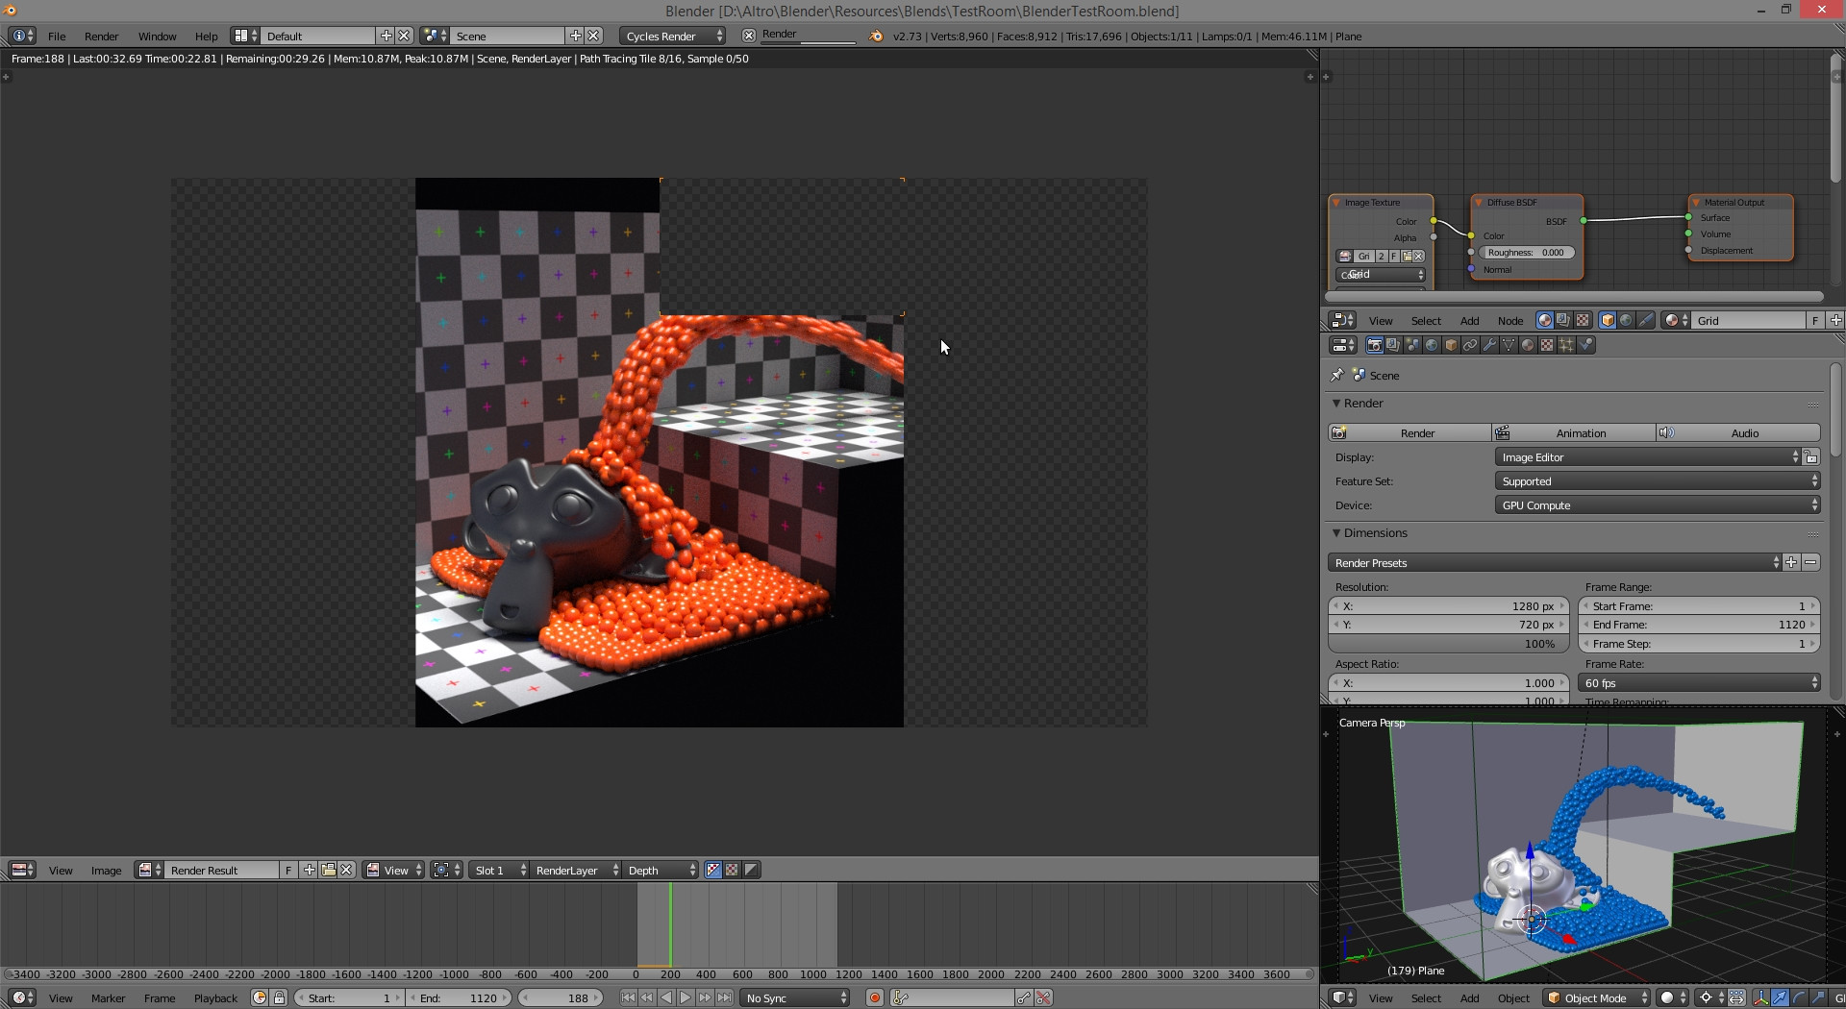Open the Constraints chain-link tab
This screenshot has width=1846, height=1009.
pyautogui.click(x=1471, y=346)
